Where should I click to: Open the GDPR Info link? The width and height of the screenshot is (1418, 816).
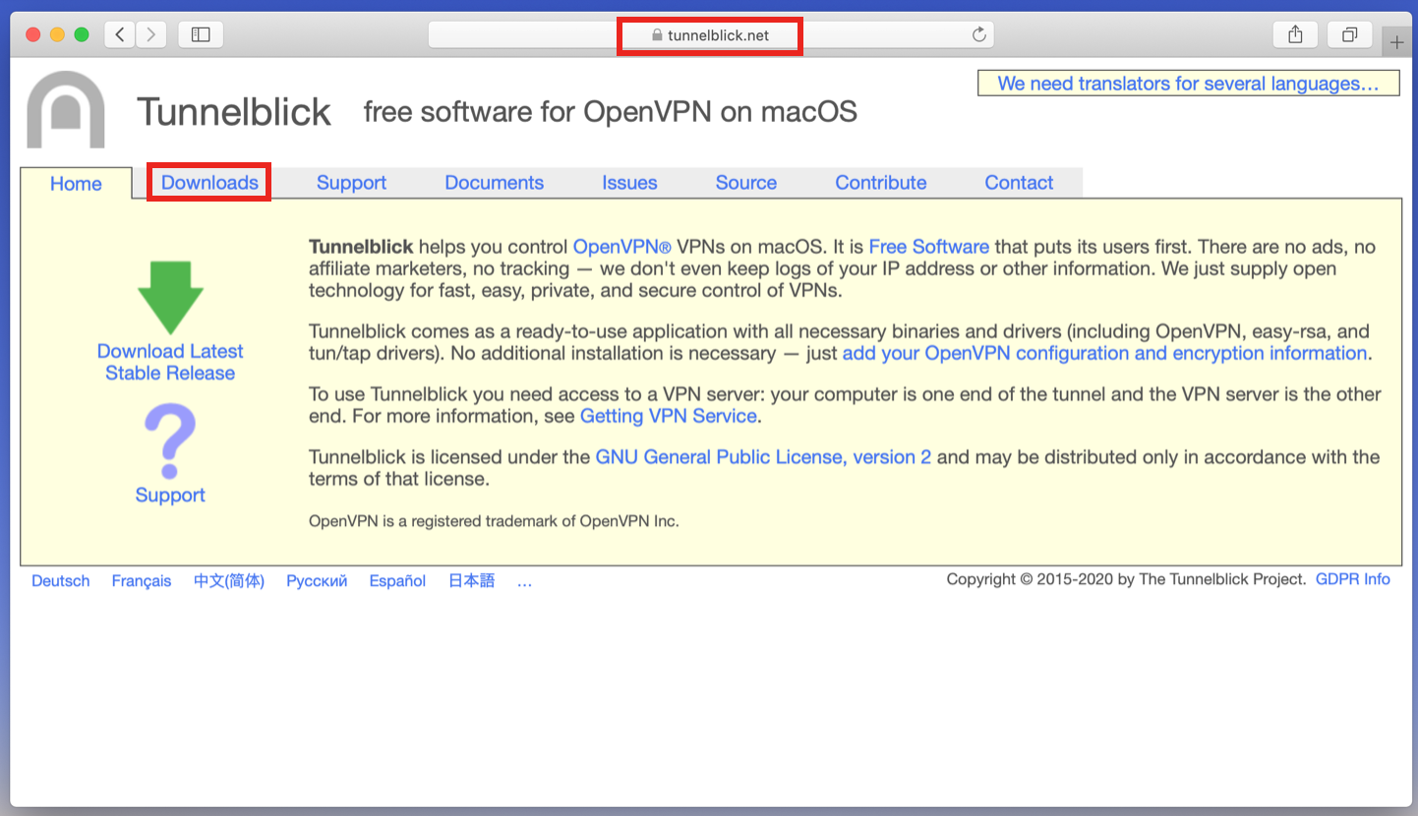(x=1353, y=579)
